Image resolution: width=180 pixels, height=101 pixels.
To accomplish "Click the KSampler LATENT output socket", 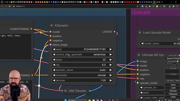I will (x=114, y=32).
